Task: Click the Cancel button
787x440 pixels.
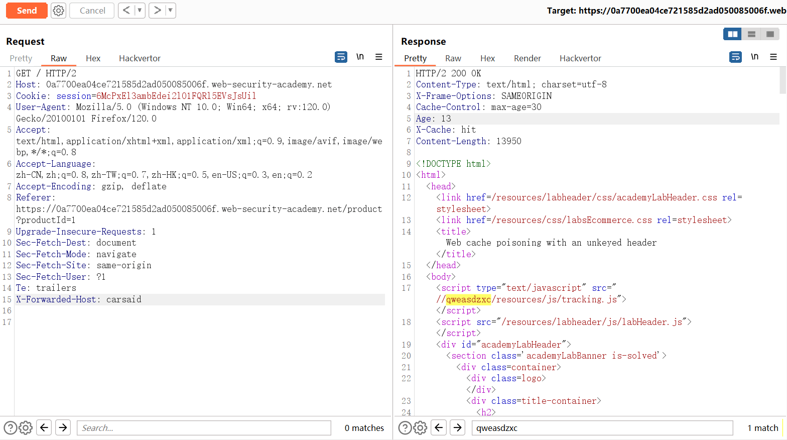Action: 92,11
